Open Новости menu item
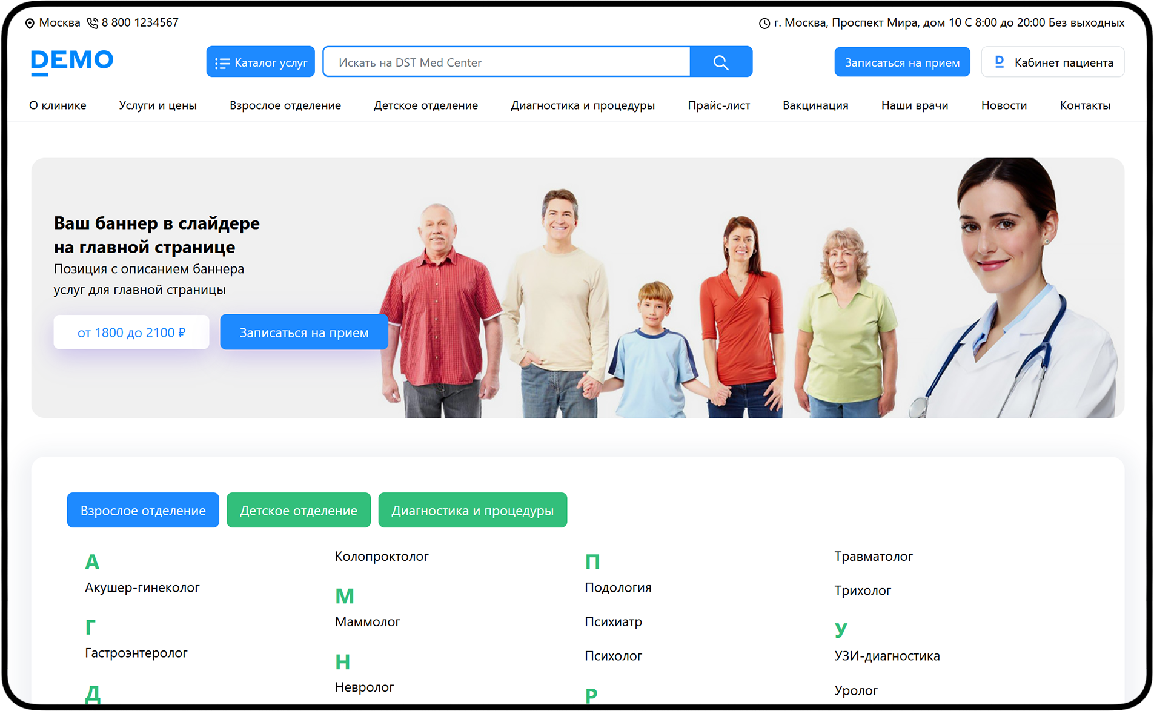The width and height of the screenshot is (1154, 711). pos(1004,105)
